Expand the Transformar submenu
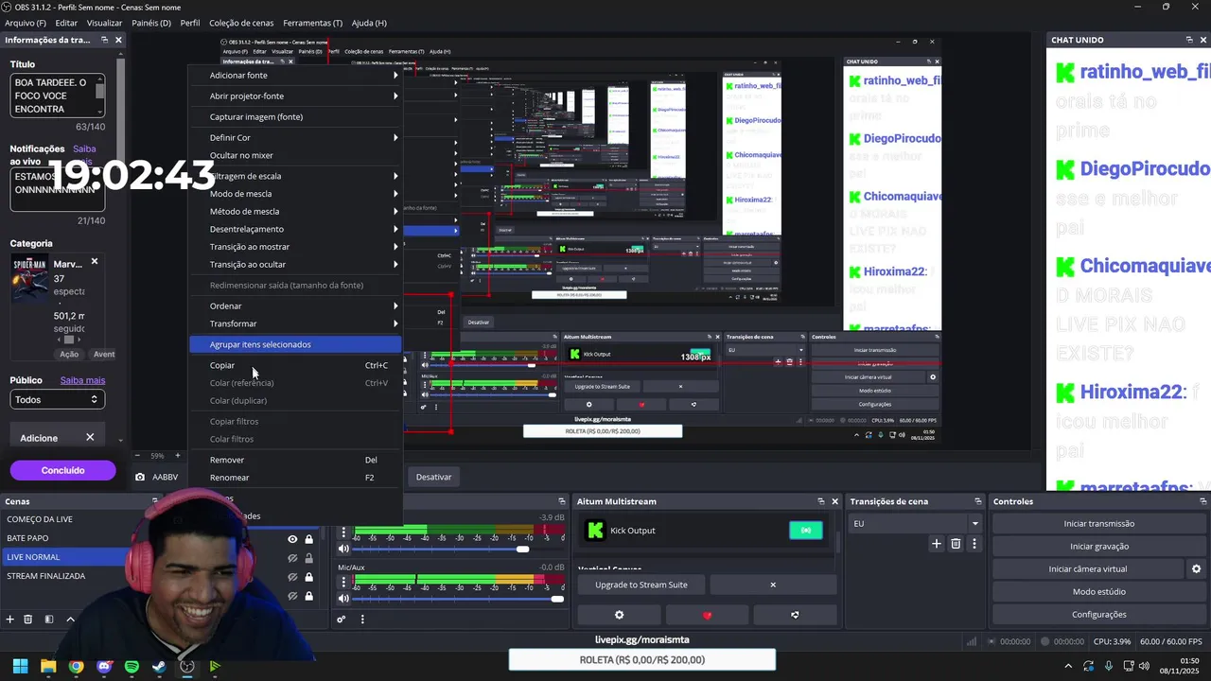1211x681 pixels. point(295,323)
